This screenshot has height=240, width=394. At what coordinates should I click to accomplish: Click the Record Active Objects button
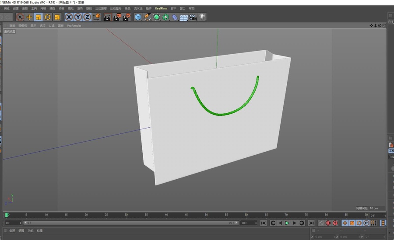tap(321, 223)
